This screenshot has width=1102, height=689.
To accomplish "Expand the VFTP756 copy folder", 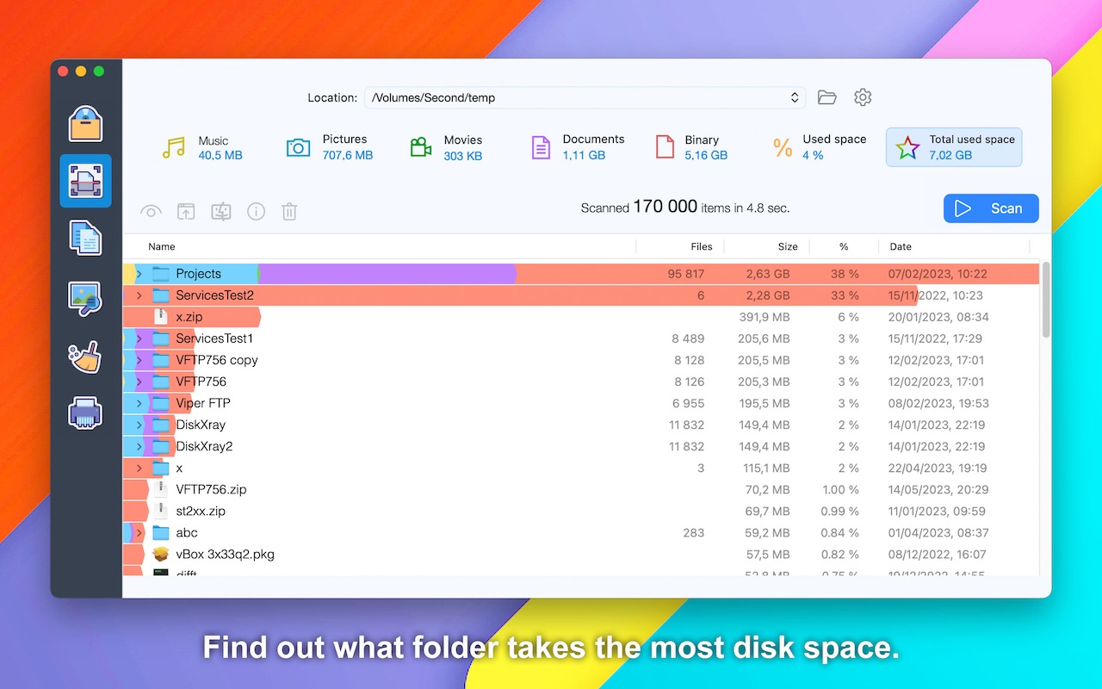I will click(x=139, y=360).
